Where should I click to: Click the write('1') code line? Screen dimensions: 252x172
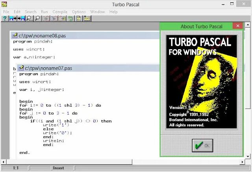point(56,125)
